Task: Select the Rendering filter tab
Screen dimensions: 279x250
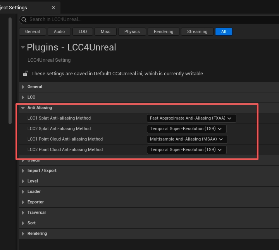Action: pos(164,31)
